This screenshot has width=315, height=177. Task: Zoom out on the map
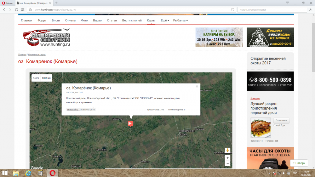coord(227,163)
